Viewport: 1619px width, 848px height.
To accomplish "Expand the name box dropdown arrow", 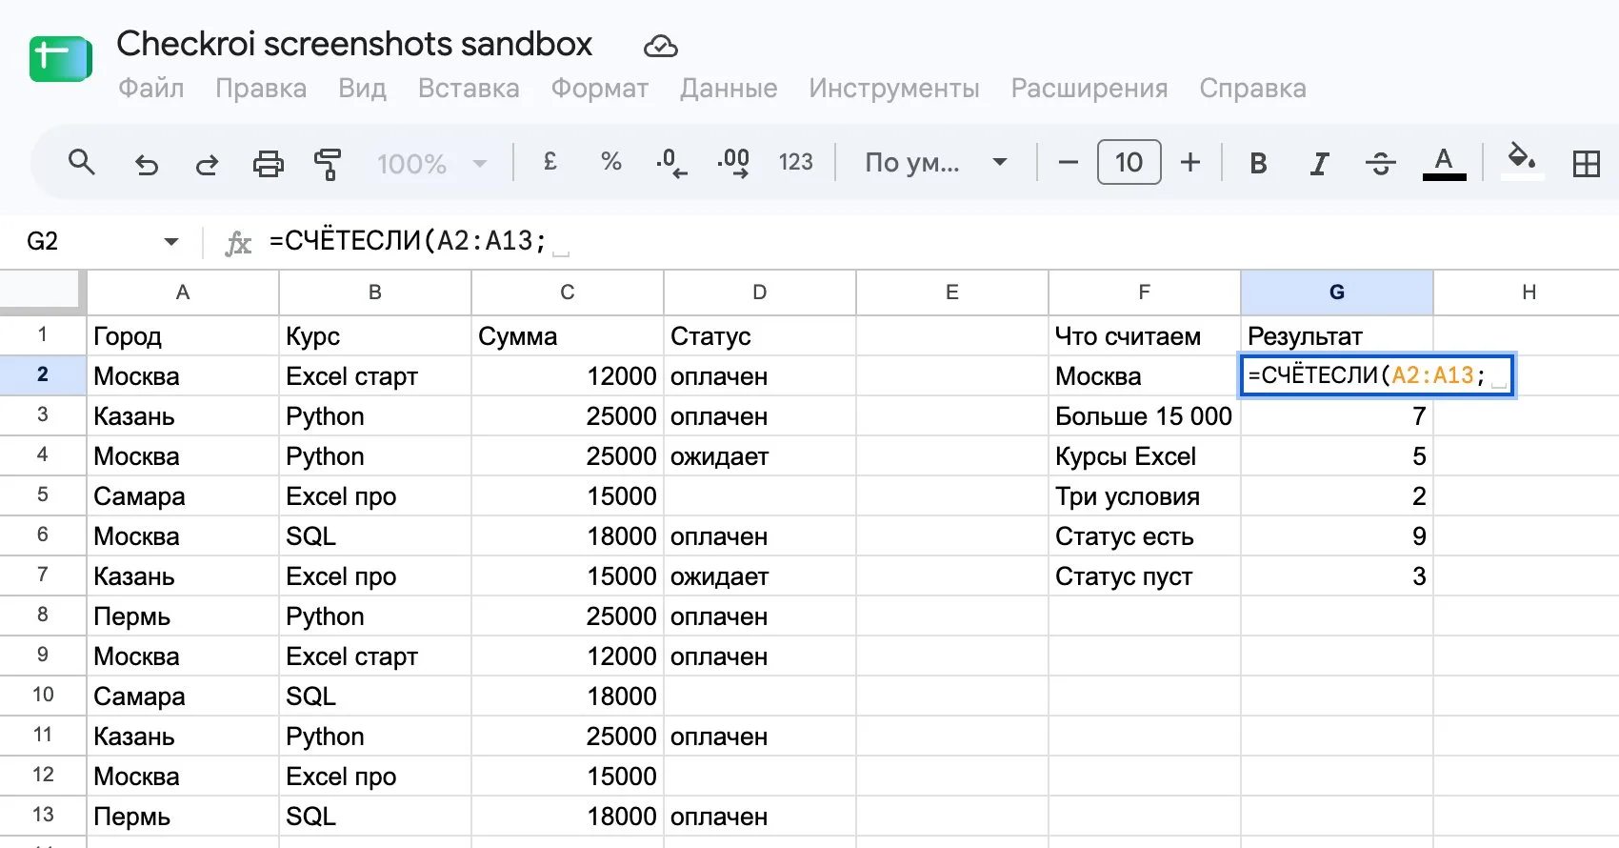I will point(171,242).
